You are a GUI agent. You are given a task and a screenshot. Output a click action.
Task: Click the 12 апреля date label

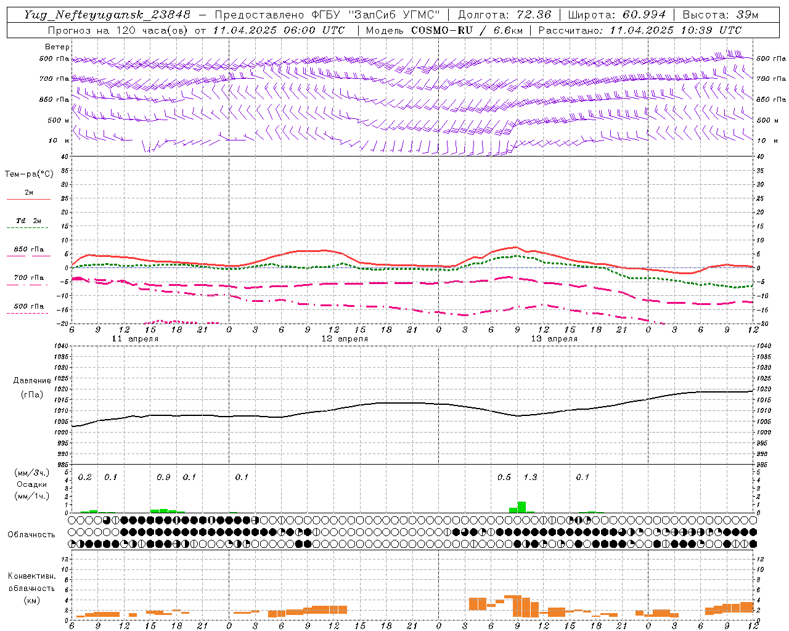point(345,339)
